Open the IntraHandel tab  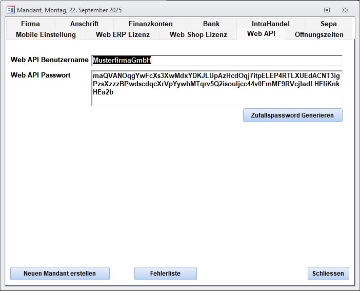tap(270, 24)
